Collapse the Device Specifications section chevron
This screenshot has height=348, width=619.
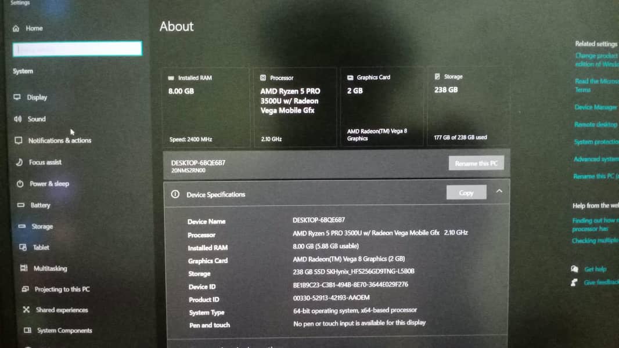click(499, 191)
